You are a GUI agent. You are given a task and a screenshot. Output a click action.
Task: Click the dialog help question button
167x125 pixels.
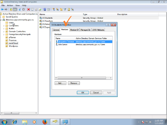click(x=108, y=25)
